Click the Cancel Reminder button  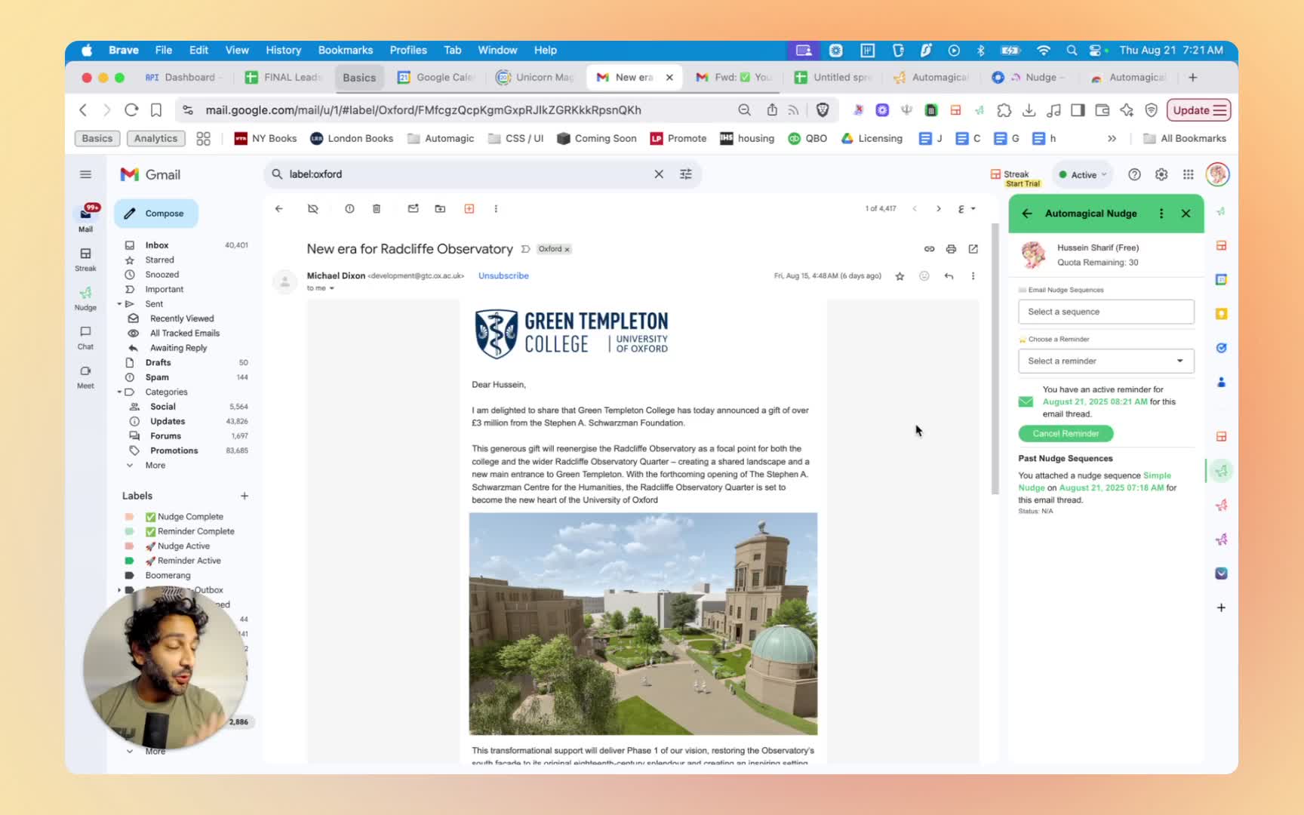(1065, 433)
